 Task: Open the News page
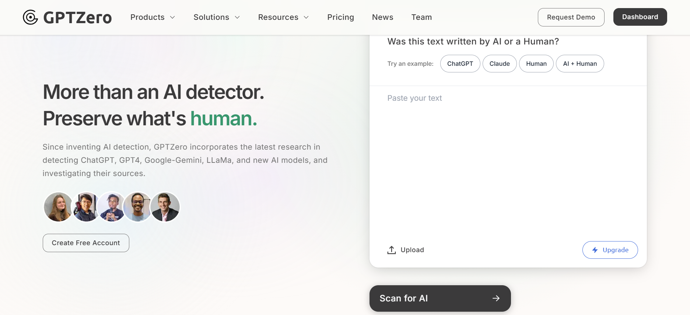[383, 17]
